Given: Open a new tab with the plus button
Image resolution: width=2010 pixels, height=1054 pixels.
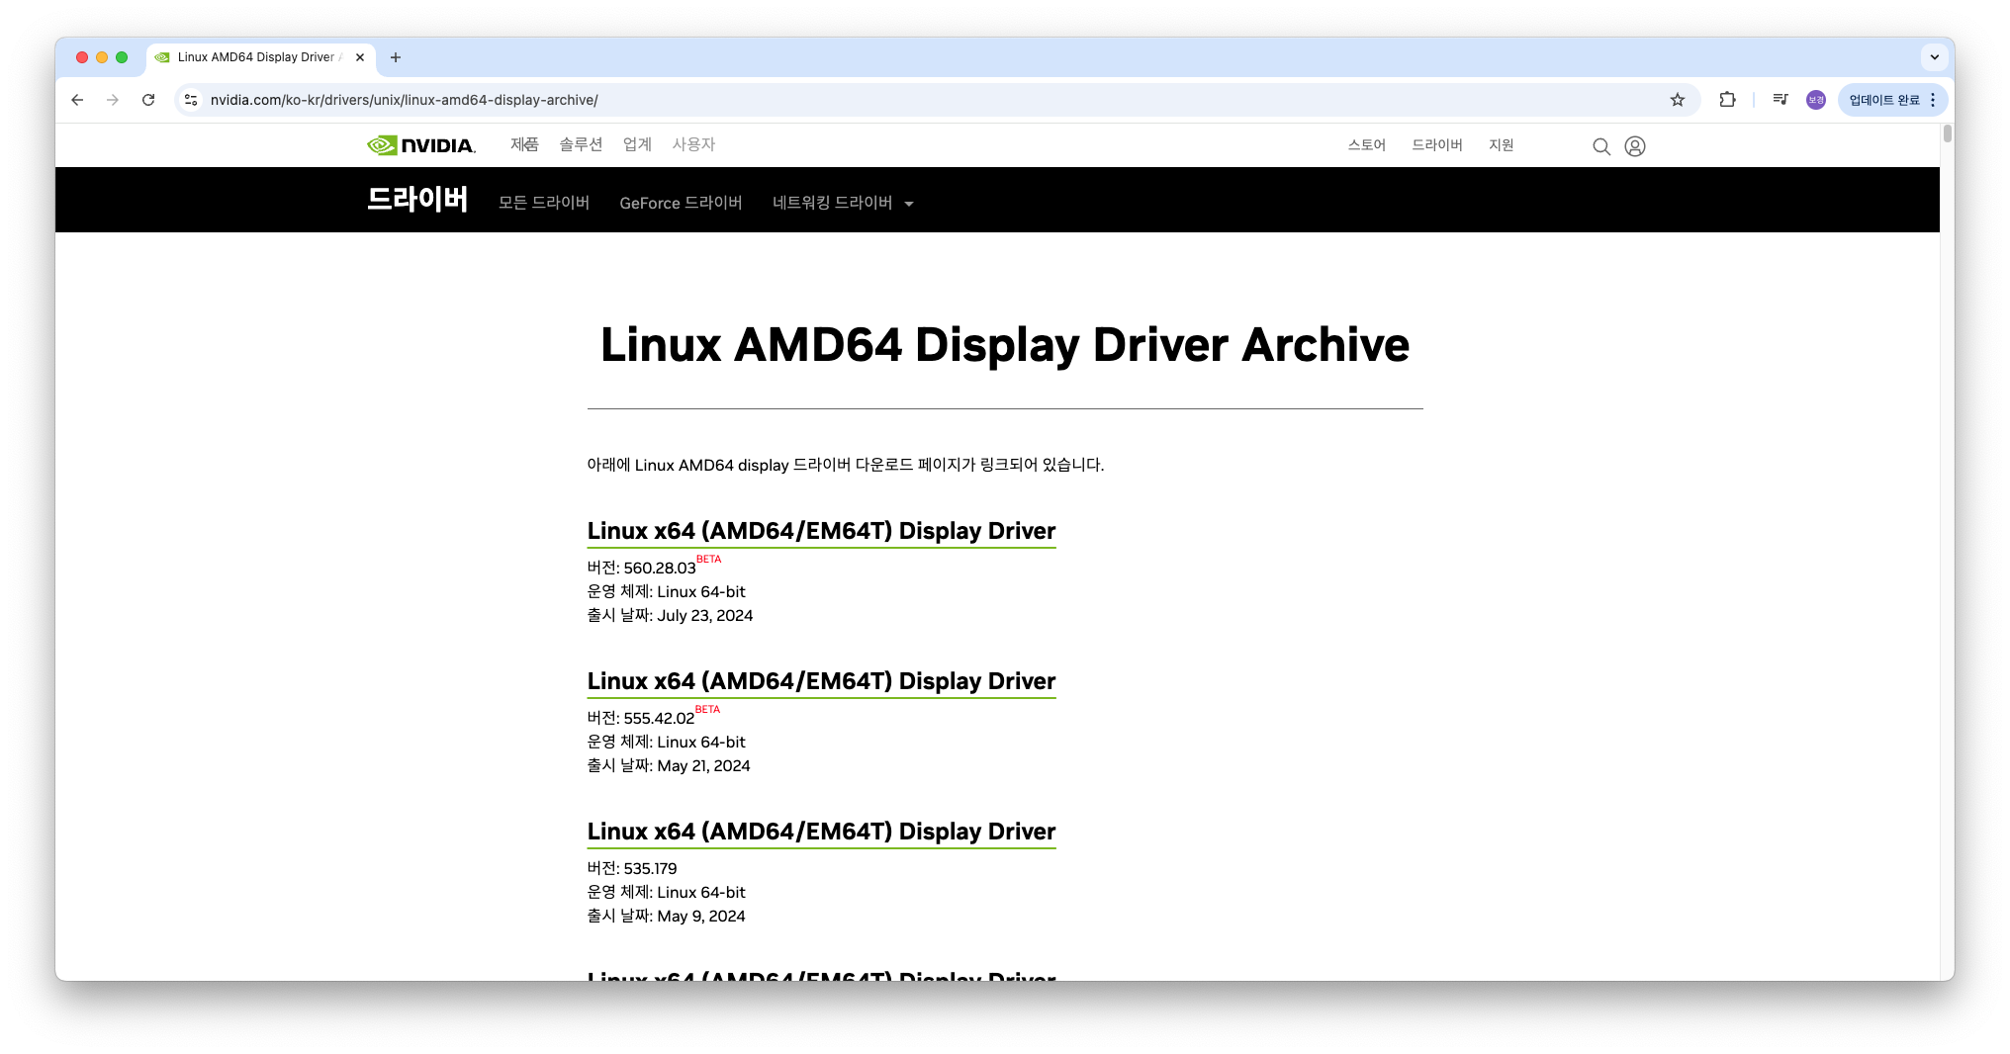Looking at the screenshot, I should [396, 57].
